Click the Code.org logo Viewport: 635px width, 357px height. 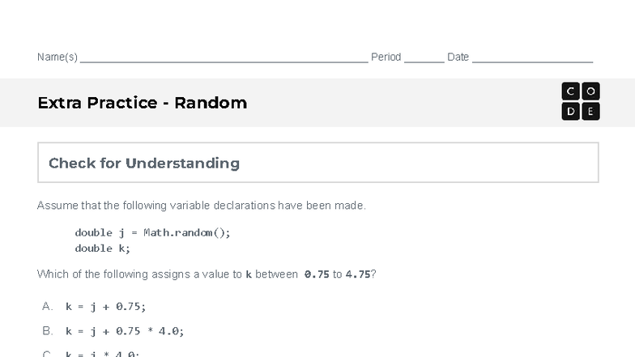[x=580, y=102]
